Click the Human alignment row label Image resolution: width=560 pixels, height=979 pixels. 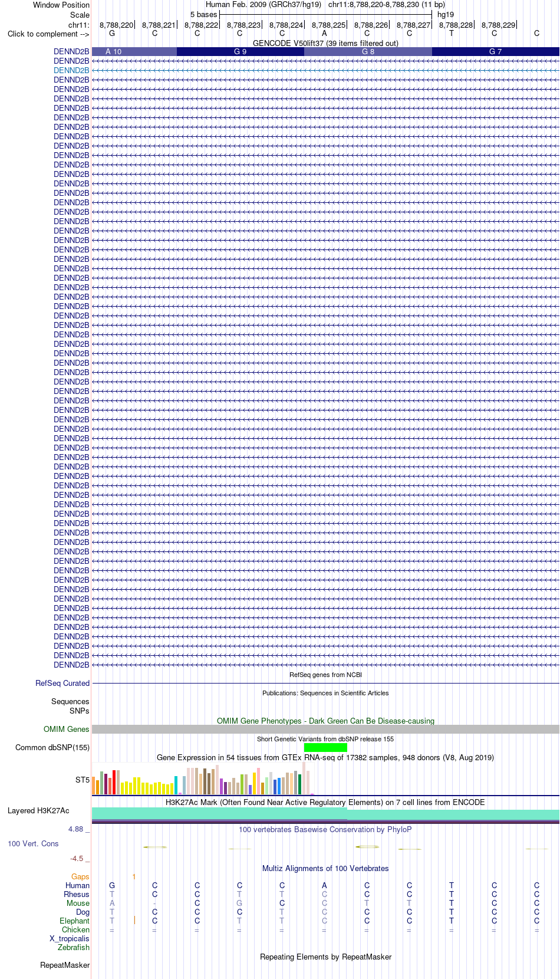(78, 885)
